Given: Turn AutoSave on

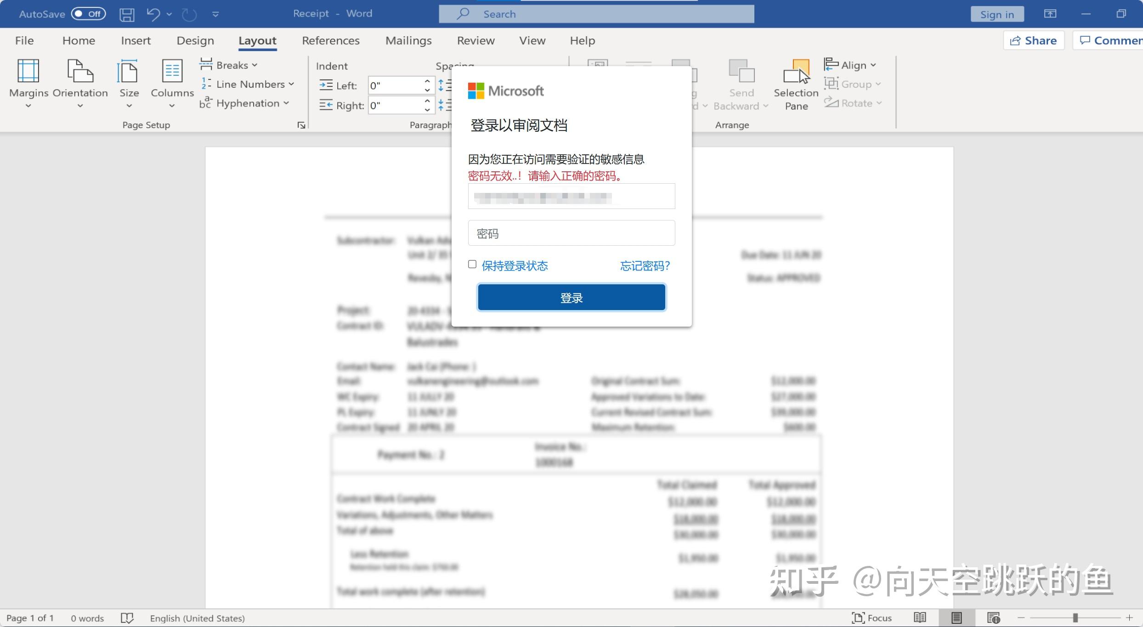Looking at the screenshot, I should click(86, 13).
